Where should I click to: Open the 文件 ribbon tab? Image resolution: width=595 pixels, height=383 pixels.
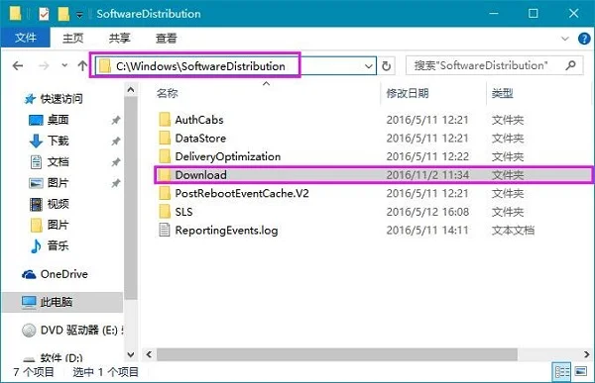(26, 38)
